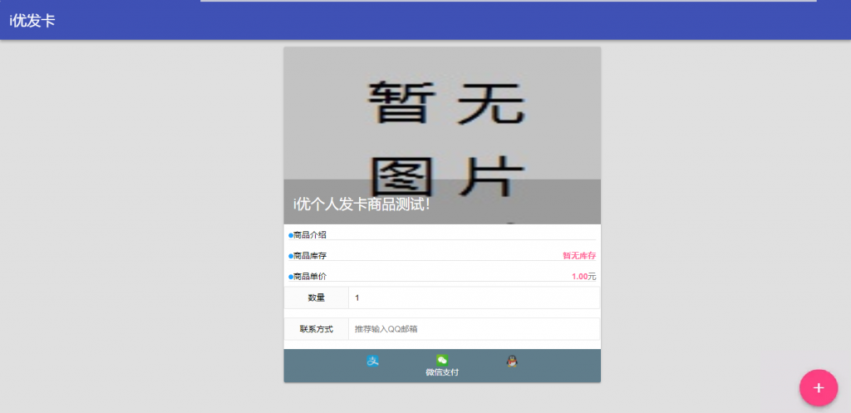Click the blue bullet beside 商品单价
851x413 pixels.
290,277
